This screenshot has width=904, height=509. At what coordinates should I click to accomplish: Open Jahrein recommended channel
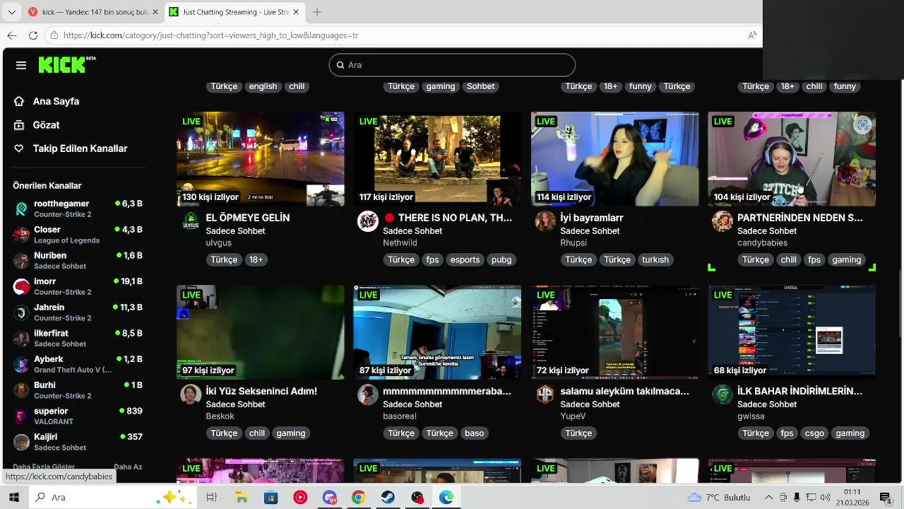click(x=78, y=312)
